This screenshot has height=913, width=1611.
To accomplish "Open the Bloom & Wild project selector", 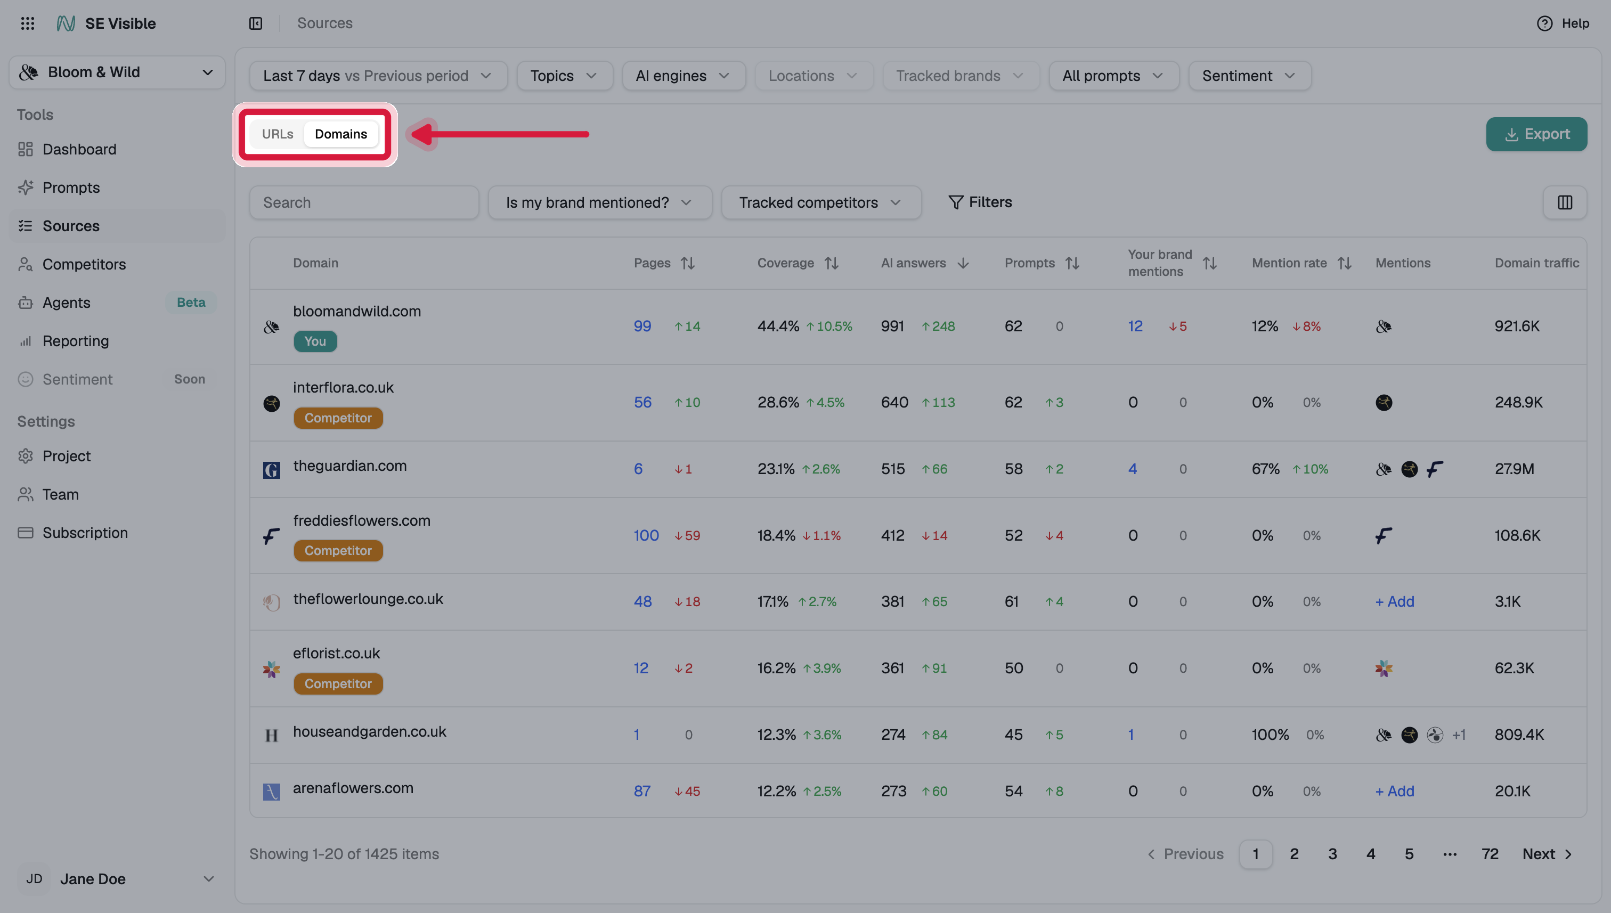I will pos(117,72).
